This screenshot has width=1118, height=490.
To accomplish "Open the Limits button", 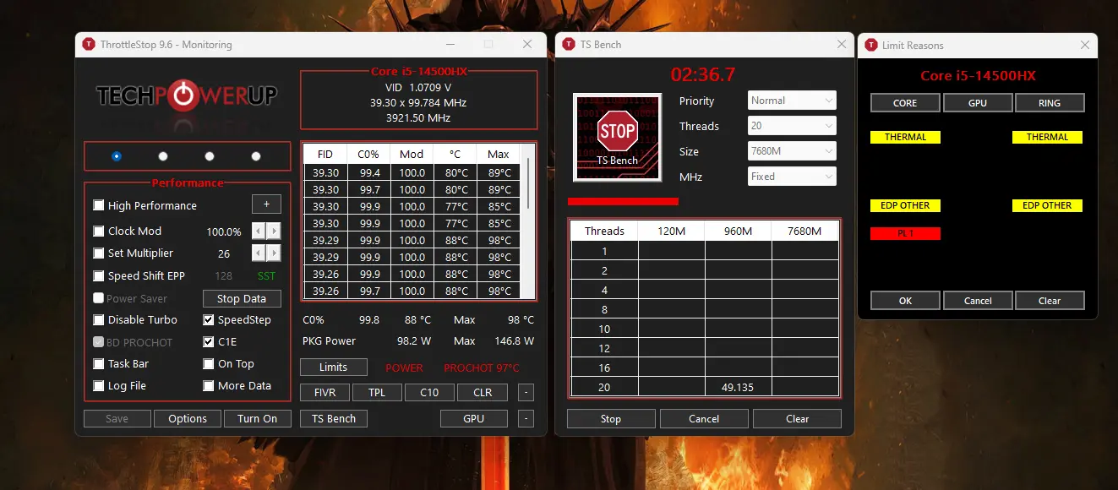I will click(334, 367).
